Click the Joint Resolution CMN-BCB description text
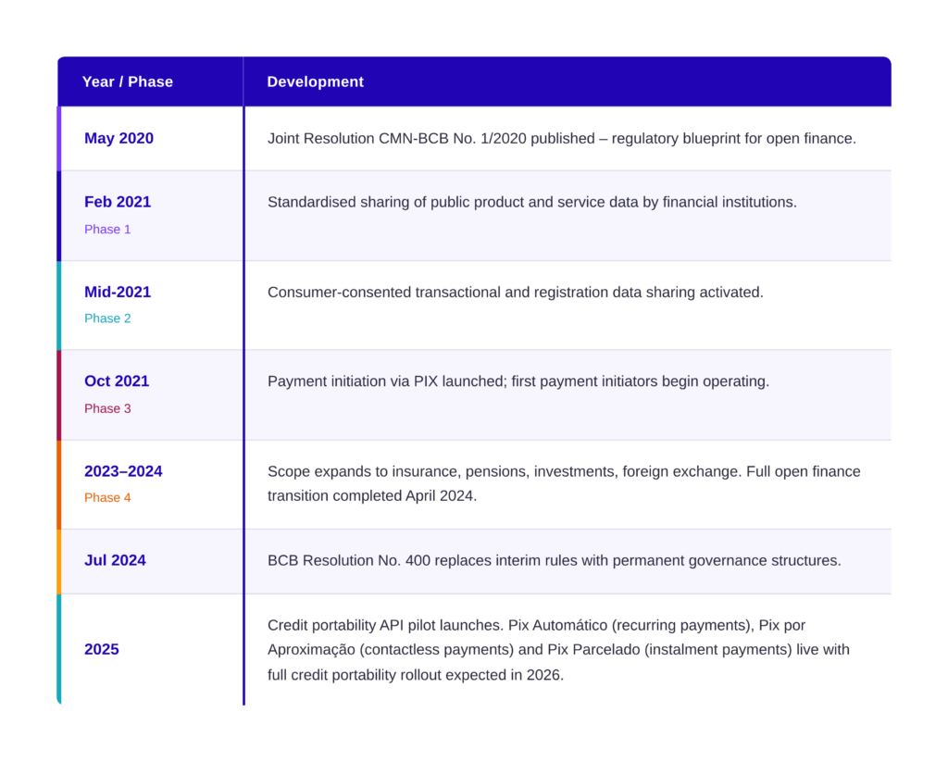Screen dimensions: 948x762 [x=561, y=138]
